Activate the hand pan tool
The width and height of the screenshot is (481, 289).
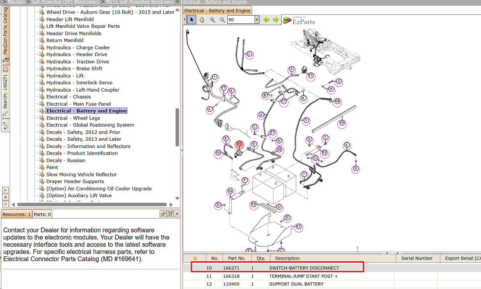point(201,20)
